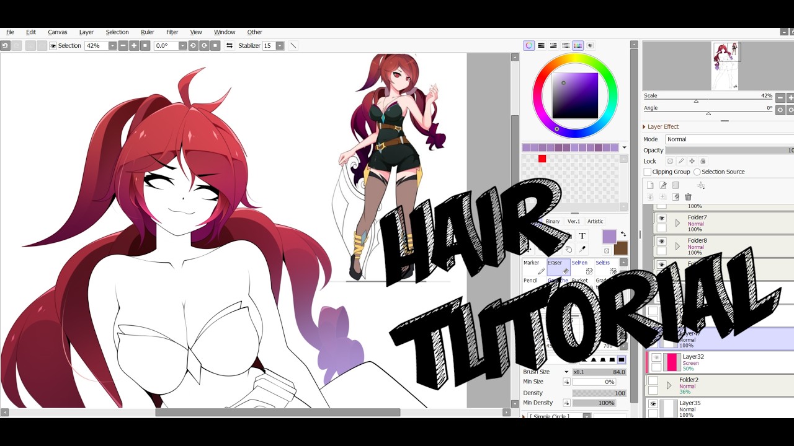The width and height of the screenshot is (794, 446).
Task: Click the lock moving icon
Action: click(x=692, y=161)
